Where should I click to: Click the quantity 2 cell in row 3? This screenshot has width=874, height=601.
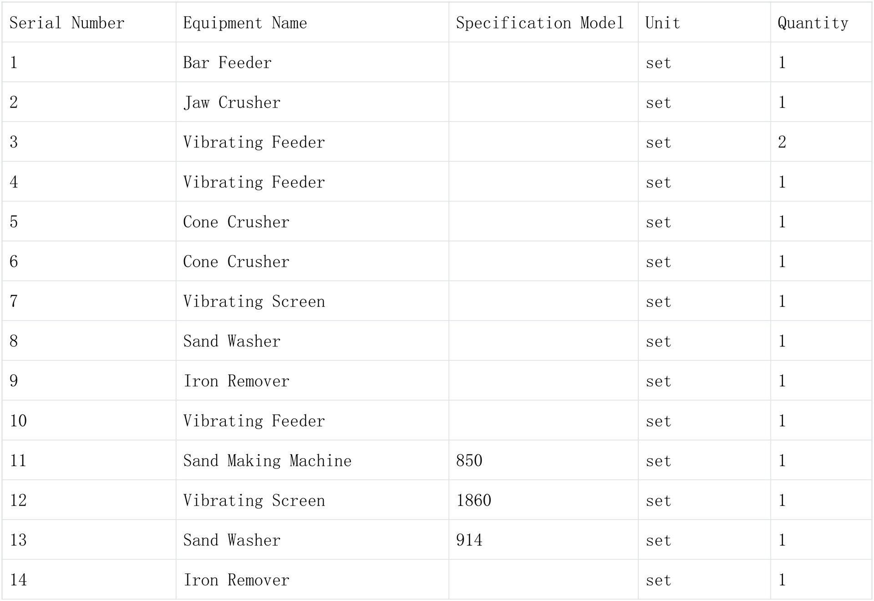point(821,142)
